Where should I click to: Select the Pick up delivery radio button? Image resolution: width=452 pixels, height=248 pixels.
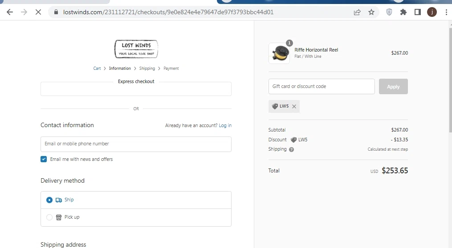(49, 217)
